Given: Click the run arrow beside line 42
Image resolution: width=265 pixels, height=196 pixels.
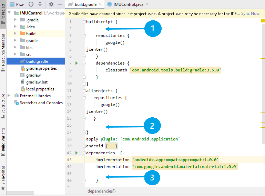Looking at the screenshot, I should click(x=77, y=153).
